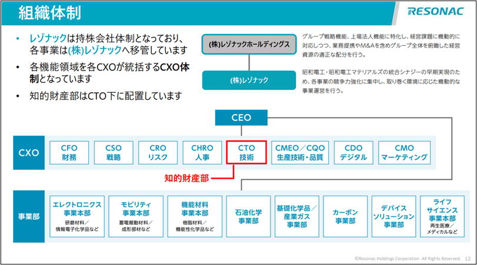The height and width of the screenshot is (265, 477).
Task: Click the CFO 財務 box
Action: pos(69,152)
